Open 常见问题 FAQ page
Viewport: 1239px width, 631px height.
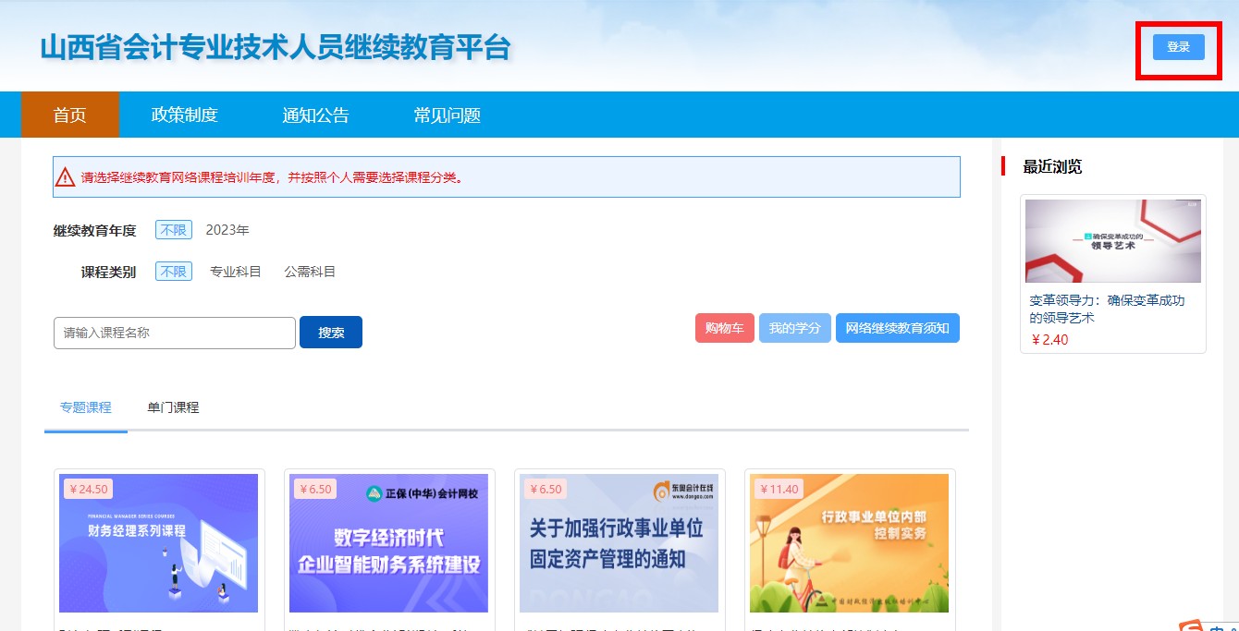pyautogui.click(x=447, y=115)
